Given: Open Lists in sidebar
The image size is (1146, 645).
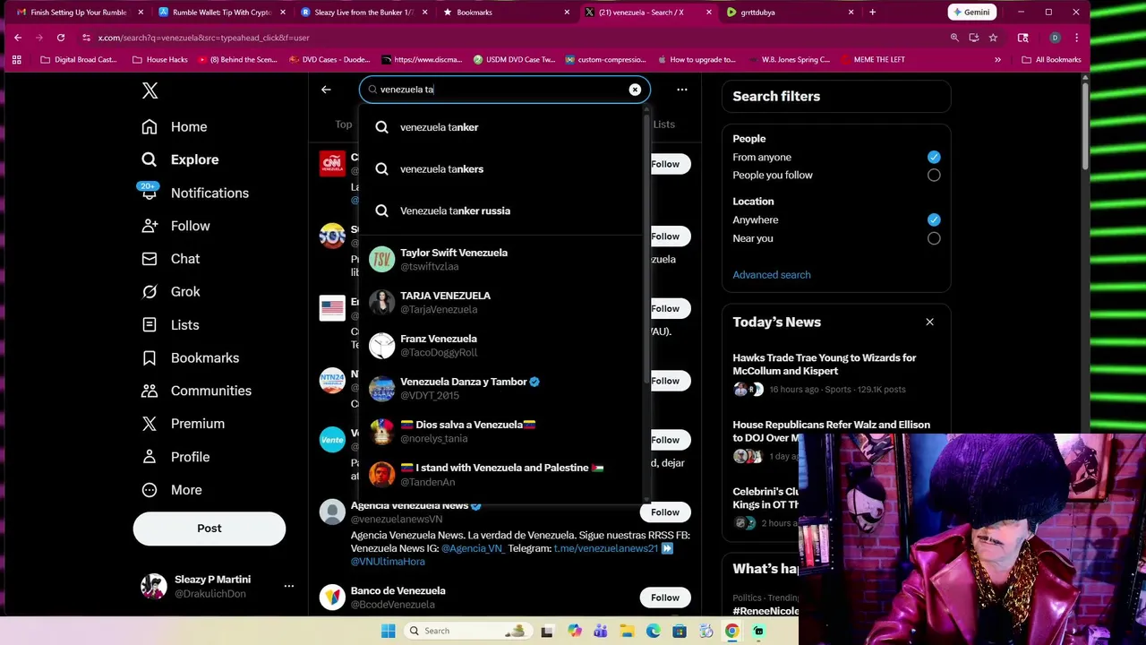Looking at the screenshot, I should 171,325.
